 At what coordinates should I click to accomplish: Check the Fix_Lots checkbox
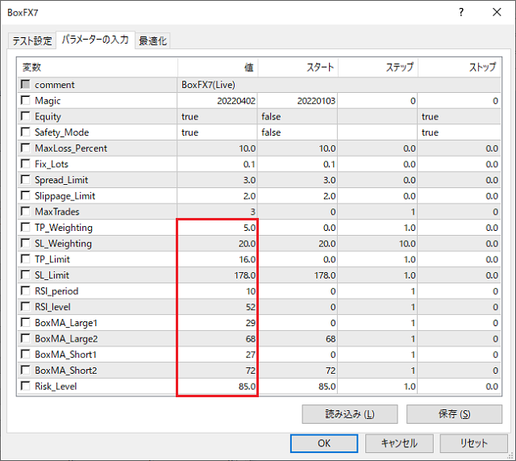point(25,164)
